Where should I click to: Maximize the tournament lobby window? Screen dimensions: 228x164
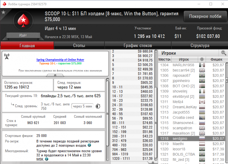tap(211, 4)
